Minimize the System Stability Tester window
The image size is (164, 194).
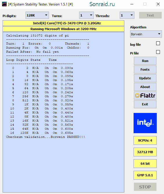coord(132,4)
